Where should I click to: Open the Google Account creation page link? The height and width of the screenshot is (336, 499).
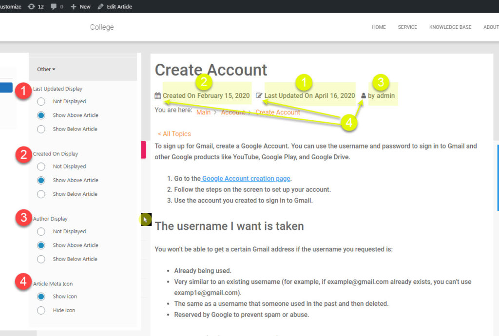click(246, 179)
